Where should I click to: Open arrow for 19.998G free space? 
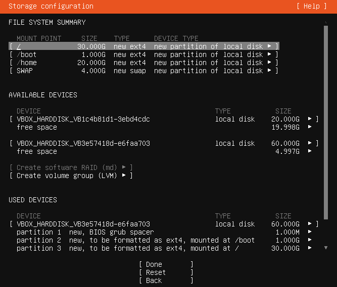point(310,127)
